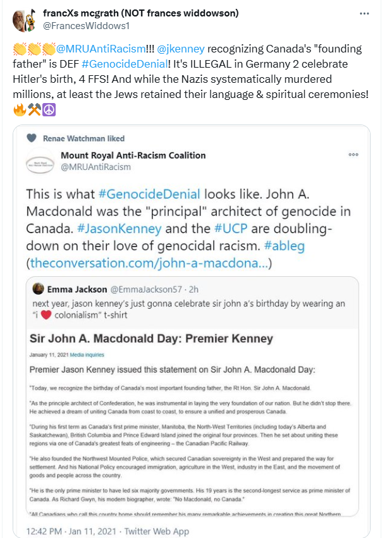Screen dimensions: 387x538
Task: Open the Emma Jackson display name
Action: click(x=77, y=289)
